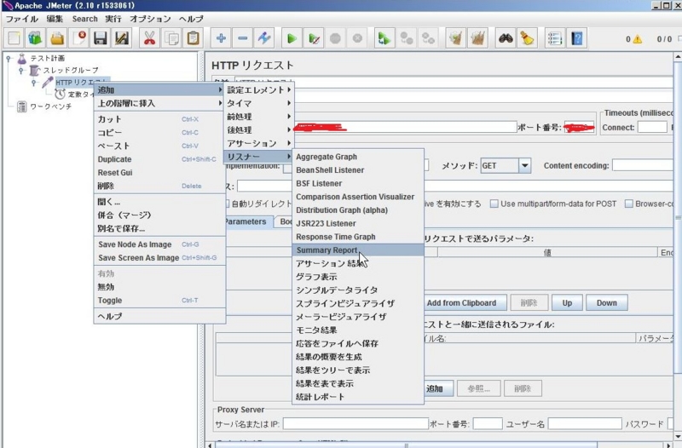682x448 pixels.
Task: Click the Search binoculars icon
Action: click(x=506, y=38)
